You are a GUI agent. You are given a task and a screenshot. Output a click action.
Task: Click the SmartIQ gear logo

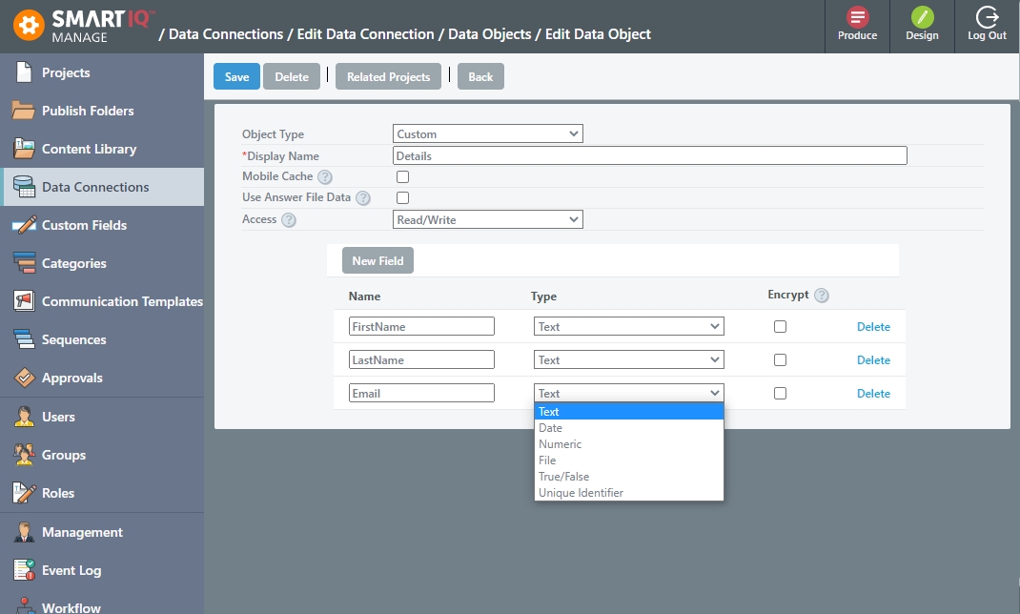(30, 25)
